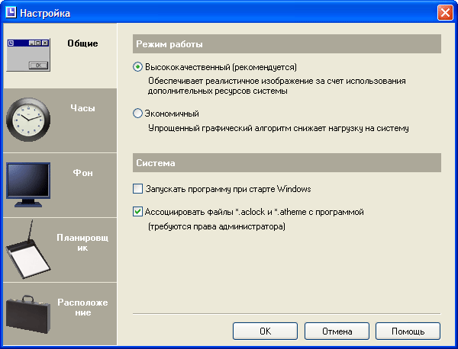Close the Настройка dialog
Screen dimensions: 458x349
coord(445,13)
